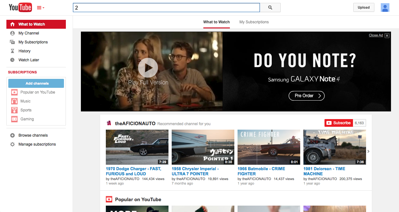Click the search magnifier icon

tap(270, 7)
